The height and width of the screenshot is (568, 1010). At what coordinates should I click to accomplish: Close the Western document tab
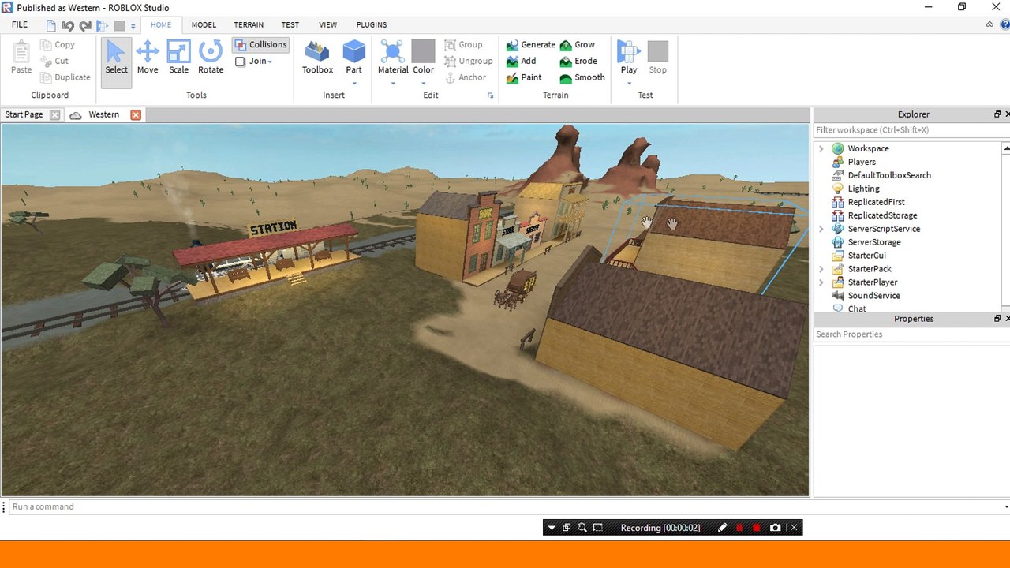136,114
